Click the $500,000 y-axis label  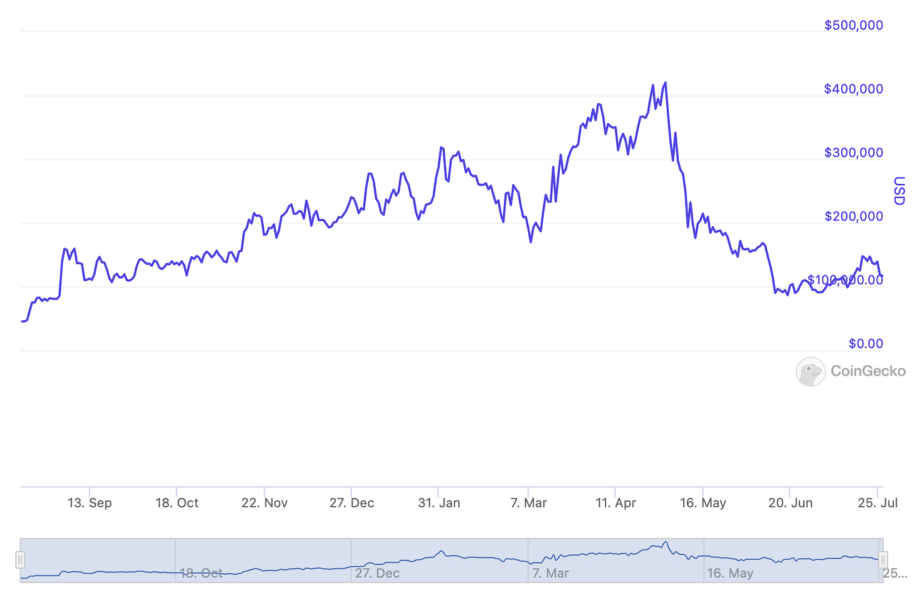[853, 25]
